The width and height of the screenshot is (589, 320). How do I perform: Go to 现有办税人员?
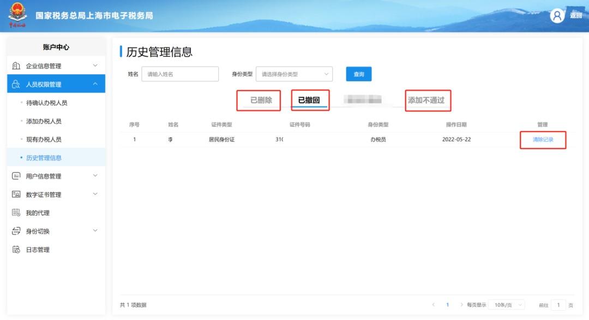44,139
